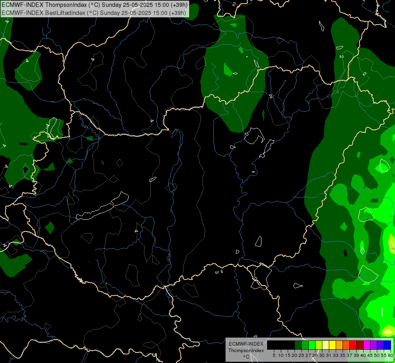Pick the bright red 37–39 legend swatch
This screenshot has width=395, height=363.
click(353, 345)
